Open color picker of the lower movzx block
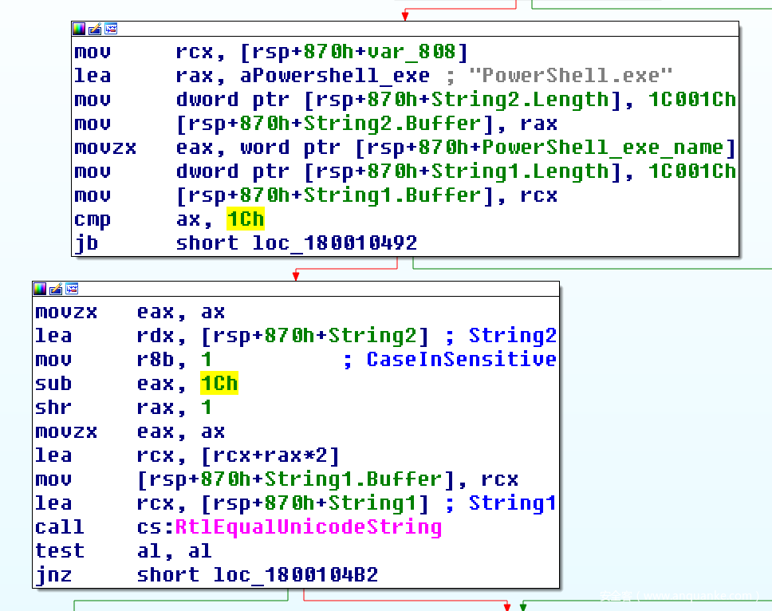This screenshot has width=772, height=611. click(x=40, y=289)
